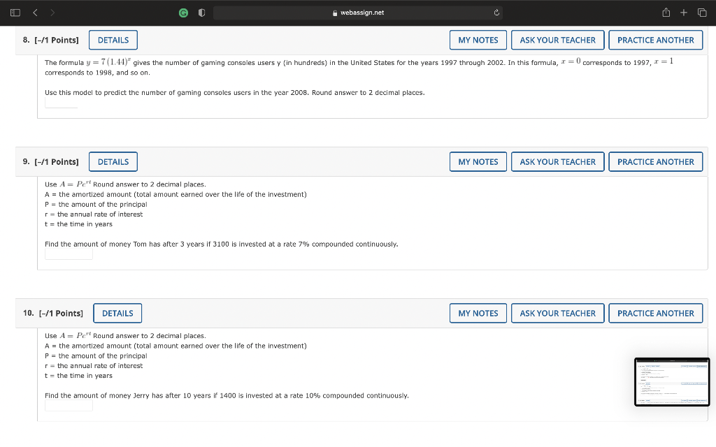Viewport: 716px width, 447px height.
Task: Share the current page
Action: click(x=665, y=12)
